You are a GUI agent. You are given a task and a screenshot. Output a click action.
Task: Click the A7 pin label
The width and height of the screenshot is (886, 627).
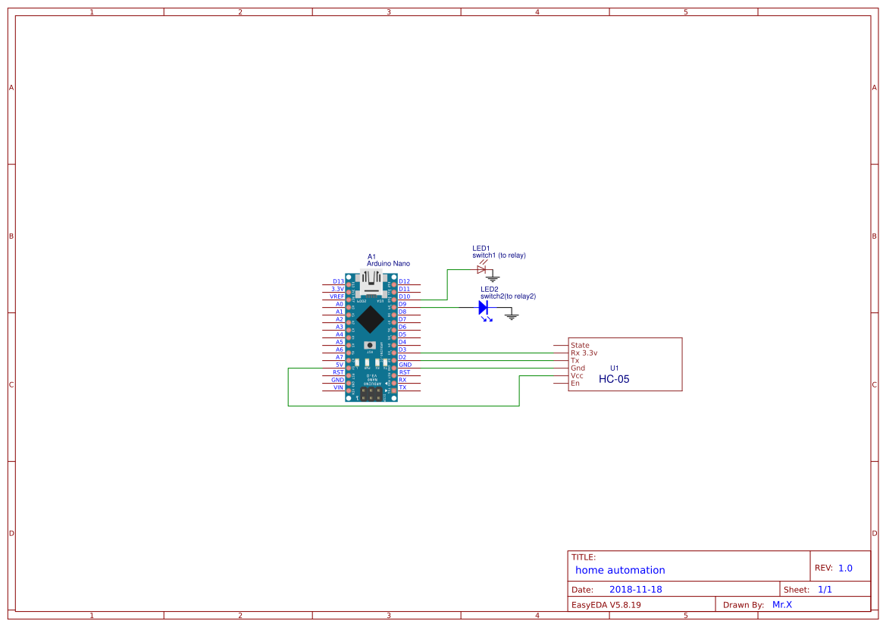point(339,357)
